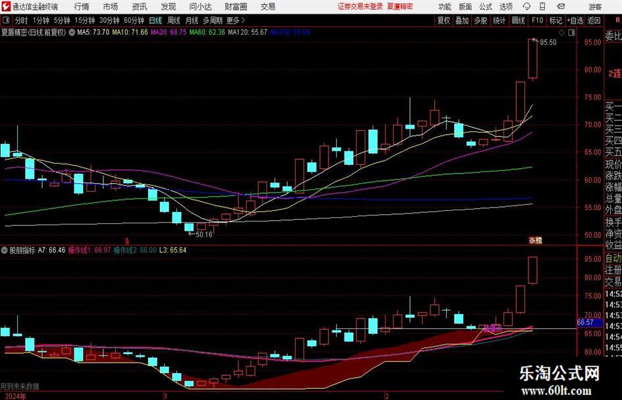The height and width of the screenshot is (400, 622).
Task: Click the MA5: 73.70 indicator label
Action: (x=93, y=32)
